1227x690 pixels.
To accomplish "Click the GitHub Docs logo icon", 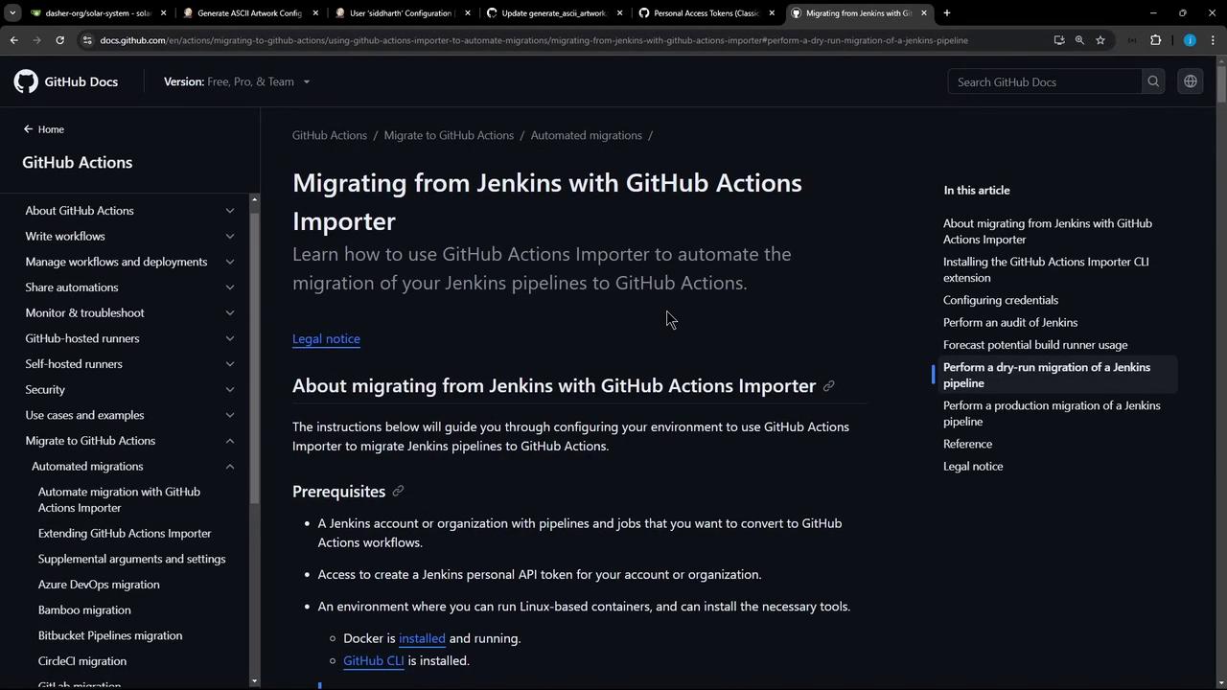I will 26,81.
